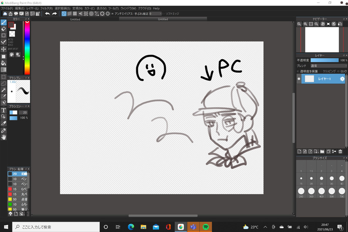The height and width of the screenshot is (232, 348).
Task: Select the Bucket fill tool
Action: tap(3, 63)
